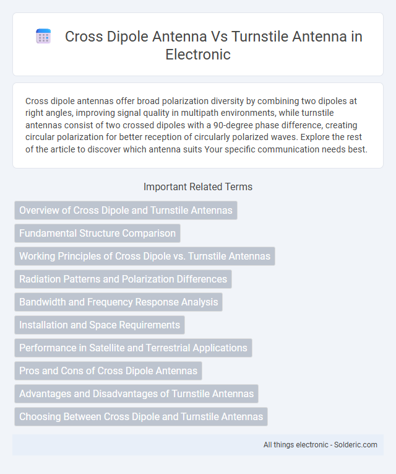Click the white title card panel
The width and height of the screenshot is (396, 474).
click(x=198, y=45)
